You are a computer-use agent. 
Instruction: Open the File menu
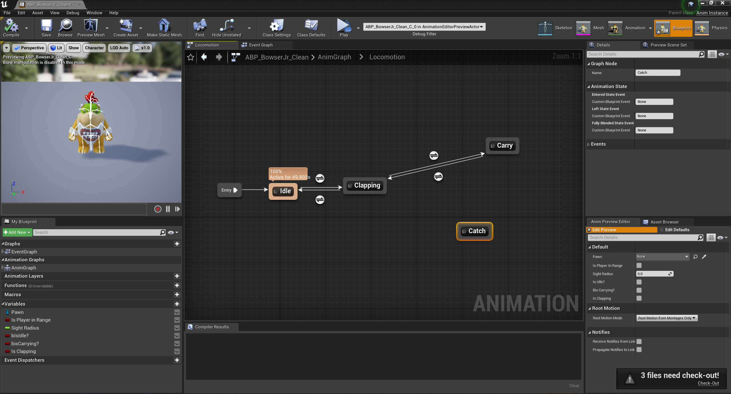coord(7,13)
